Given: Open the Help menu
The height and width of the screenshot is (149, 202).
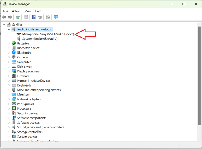Looking at the screenshot, I should click(38, 11).
